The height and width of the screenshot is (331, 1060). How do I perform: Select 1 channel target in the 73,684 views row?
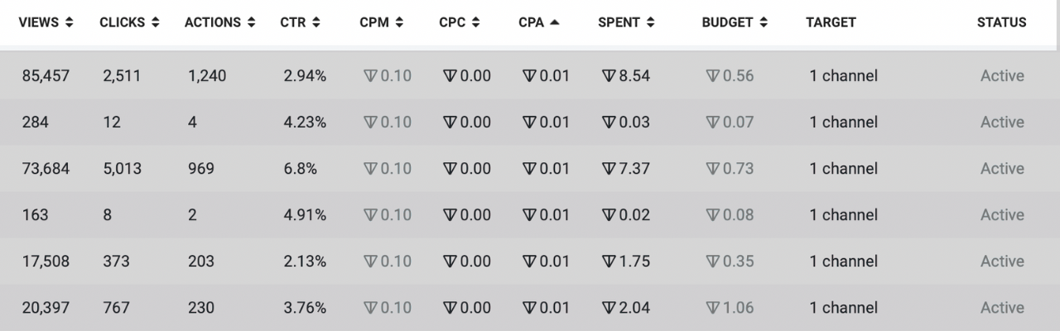pyautogui.click(x=843, y=169)
